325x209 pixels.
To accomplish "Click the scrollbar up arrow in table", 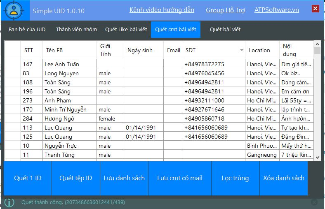I will (x=317, y=44).
